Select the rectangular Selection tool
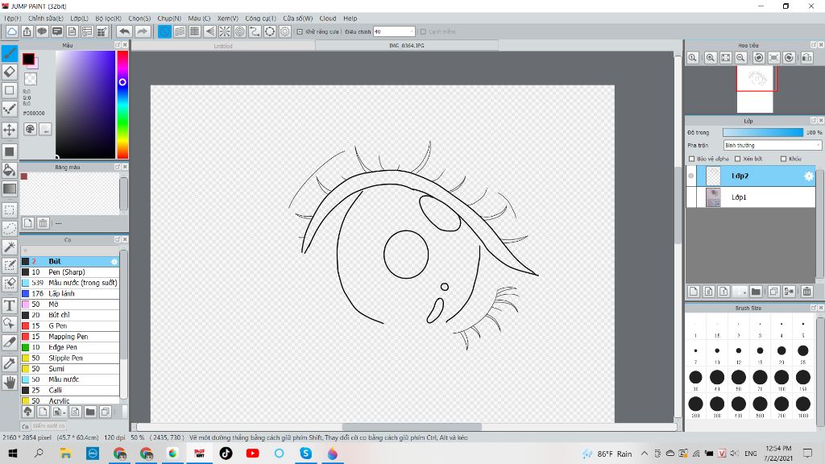The image size is (825, 464). (10, 210)
